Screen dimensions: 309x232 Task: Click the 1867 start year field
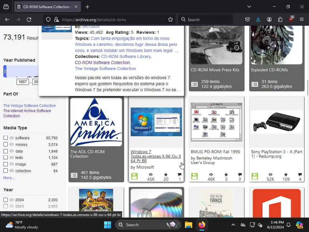(x=23, y=82)
